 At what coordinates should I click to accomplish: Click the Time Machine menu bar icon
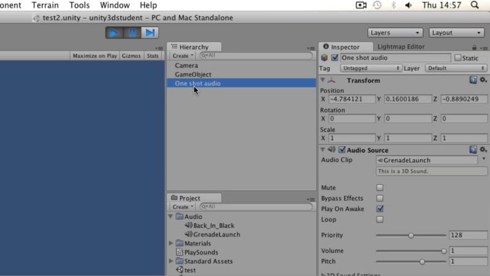[x=377, y=5]
